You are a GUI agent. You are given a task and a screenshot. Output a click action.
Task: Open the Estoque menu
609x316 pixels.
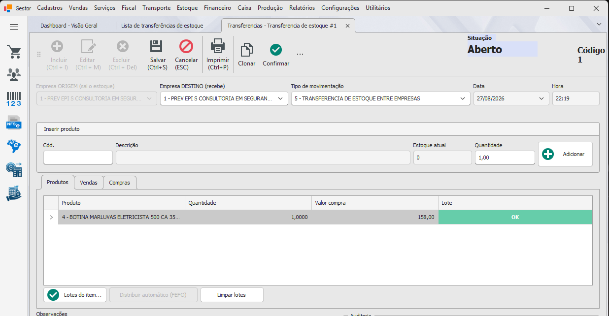click(187, 8)
